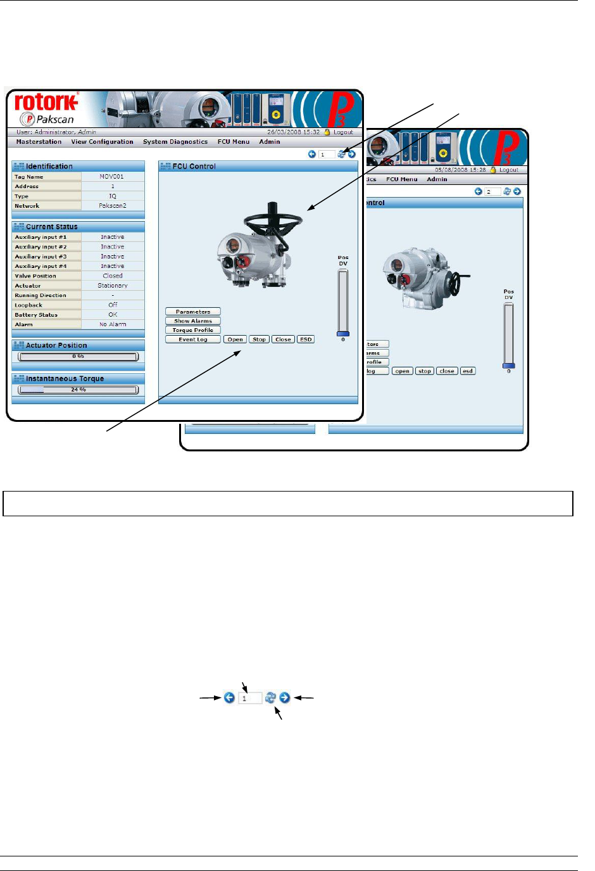The width and height of the screenshot is (595, 871).
Task: Click the Pakscan2 network value
Action: 113,206
